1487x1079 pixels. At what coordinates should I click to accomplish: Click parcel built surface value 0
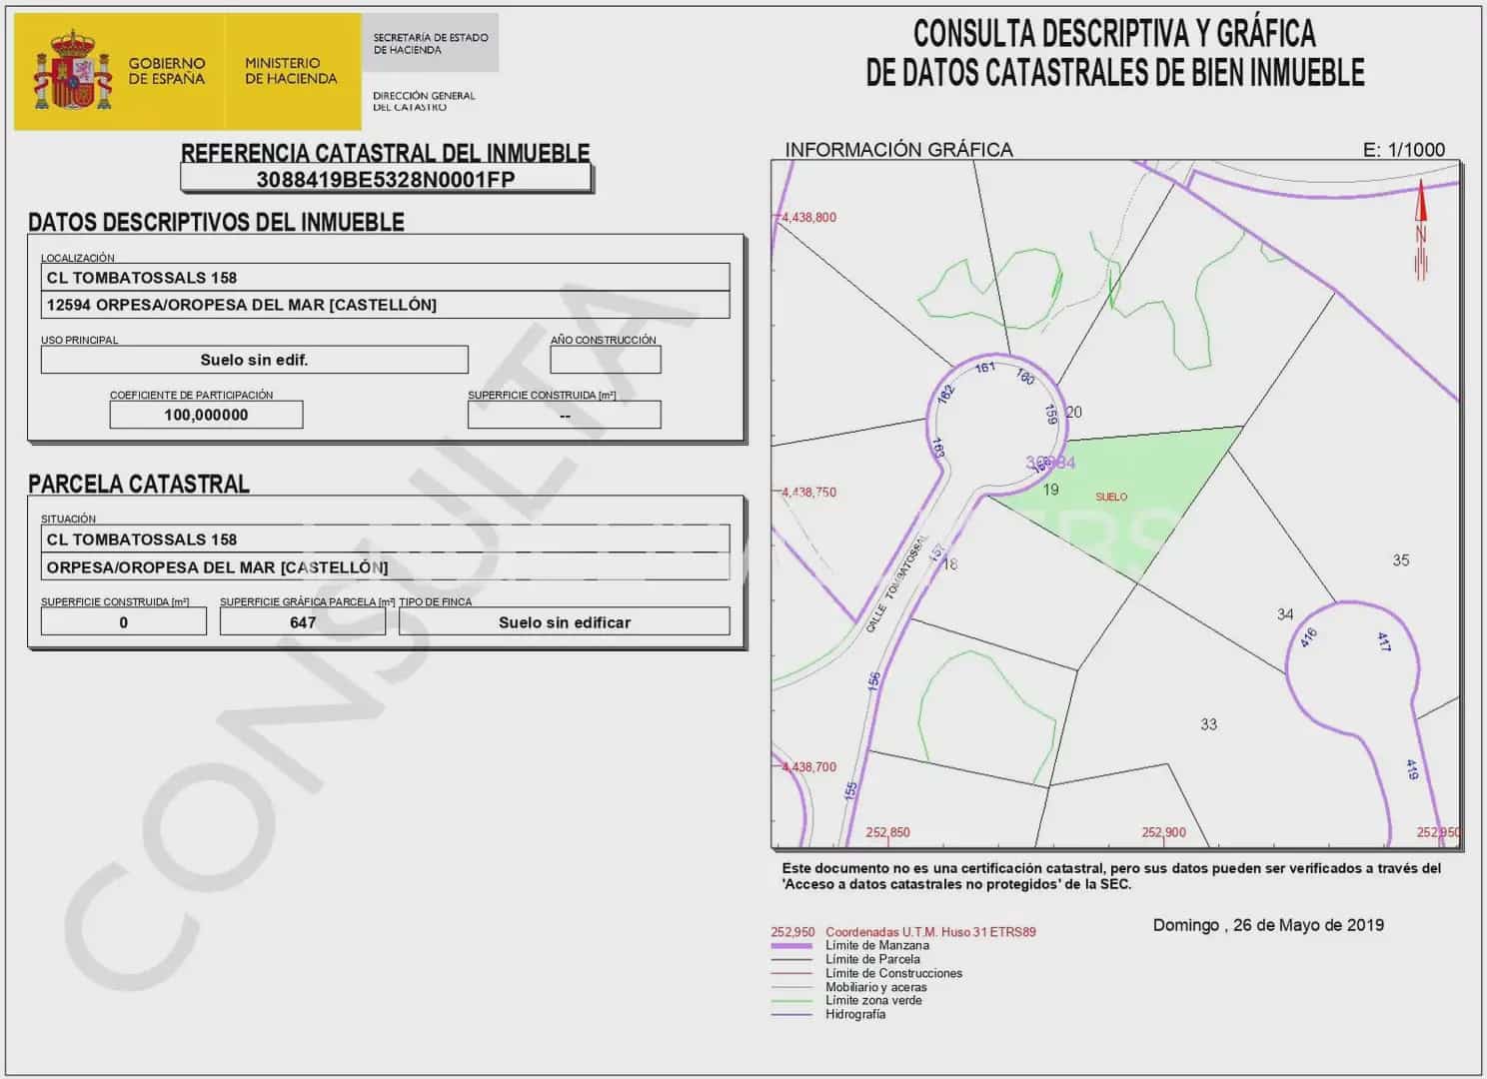tap(124, 621)
